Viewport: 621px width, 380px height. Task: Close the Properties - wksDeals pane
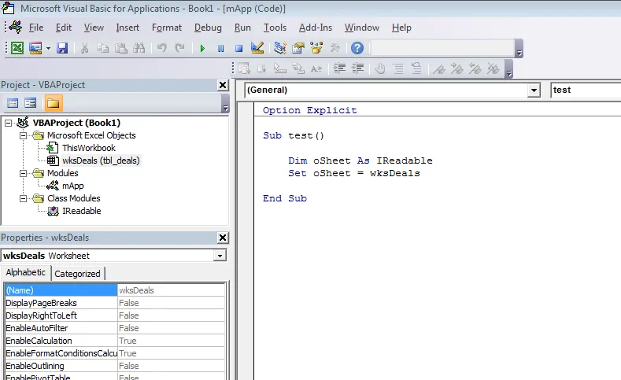coord(223,238)
